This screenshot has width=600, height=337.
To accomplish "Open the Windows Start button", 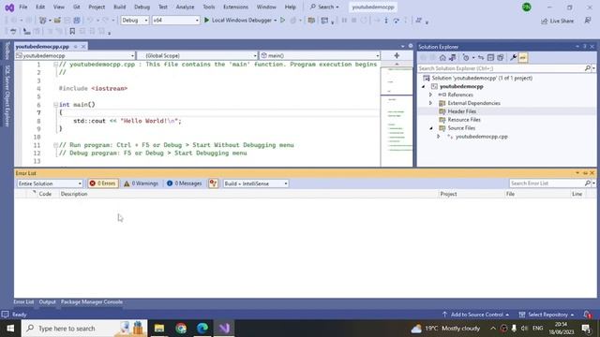I will [10, 329].
